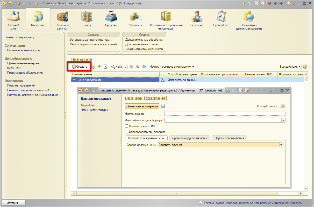Click the Наименование input field
The width and height of the screenshot is (314, 207).
point(225,113)
